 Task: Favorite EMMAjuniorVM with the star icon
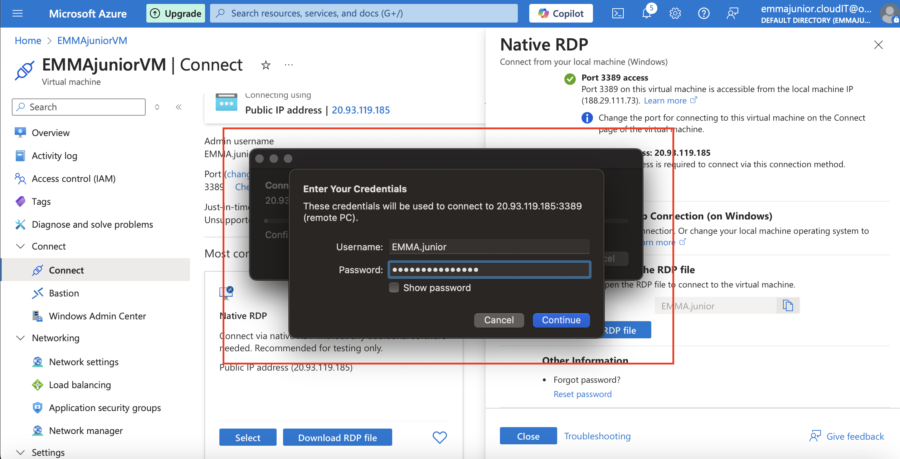(x=266, y=65)
